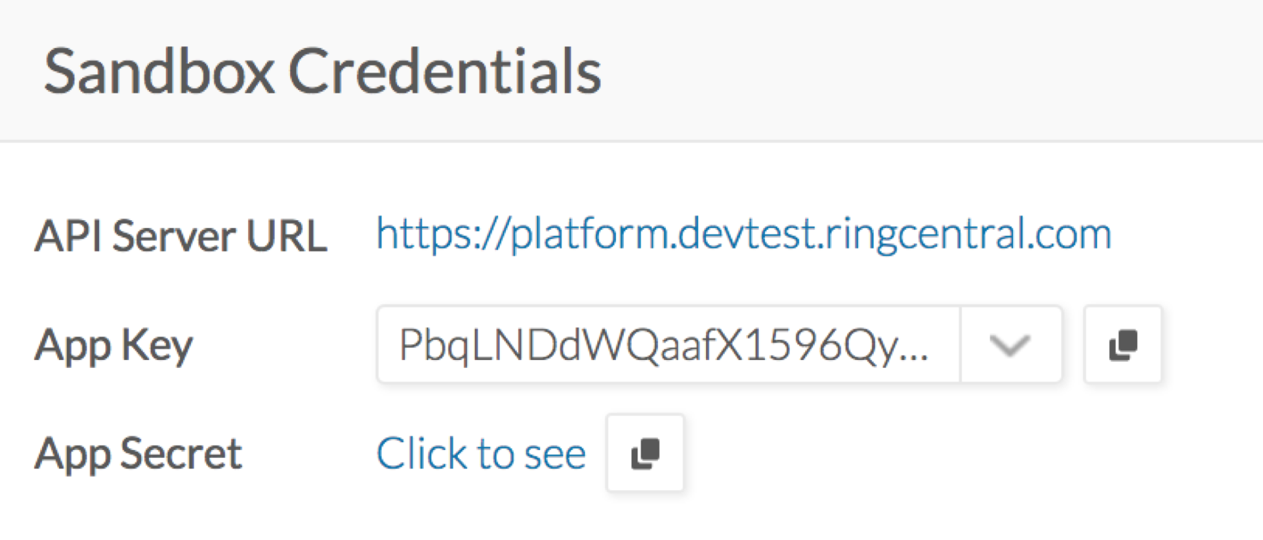Reveal the App Secret via Click to see

point(481,453)
